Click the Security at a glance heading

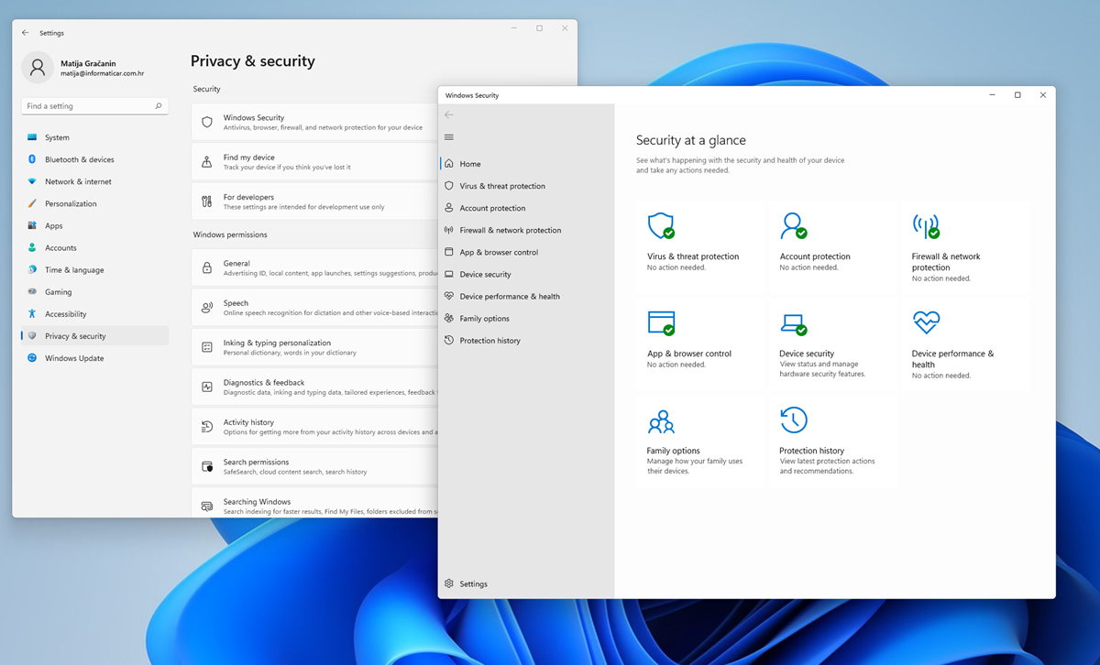point(691,140)
